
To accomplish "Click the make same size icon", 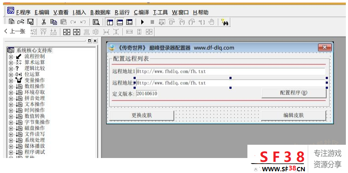I will 149,32.
